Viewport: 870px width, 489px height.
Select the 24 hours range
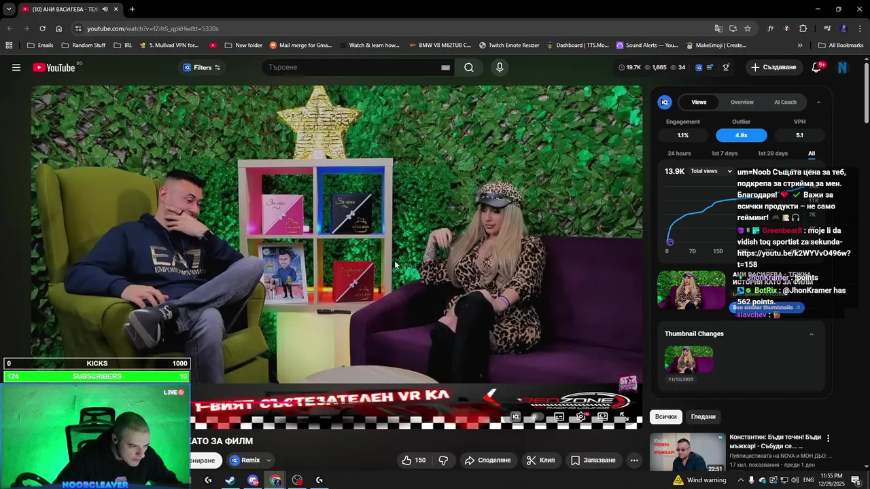tap(679, 153)
